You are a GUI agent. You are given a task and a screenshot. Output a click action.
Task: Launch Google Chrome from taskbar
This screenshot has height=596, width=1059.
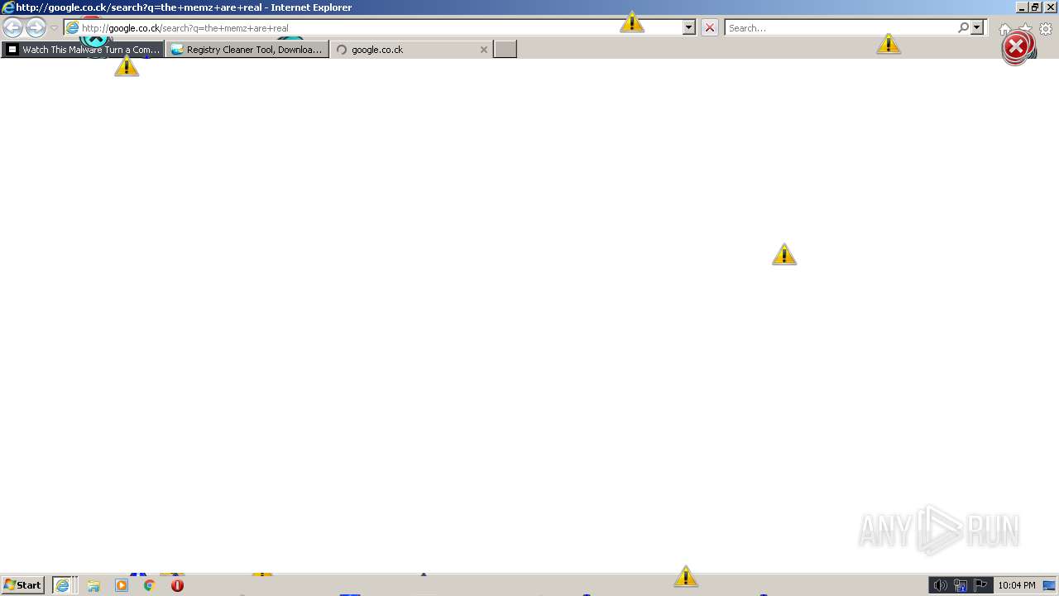coord(149,585)
